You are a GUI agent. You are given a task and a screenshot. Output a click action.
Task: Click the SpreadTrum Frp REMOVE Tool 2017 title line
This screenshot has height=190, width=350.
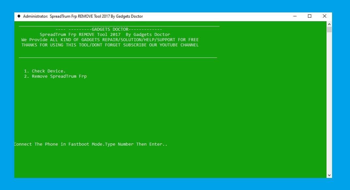point(105,34)
